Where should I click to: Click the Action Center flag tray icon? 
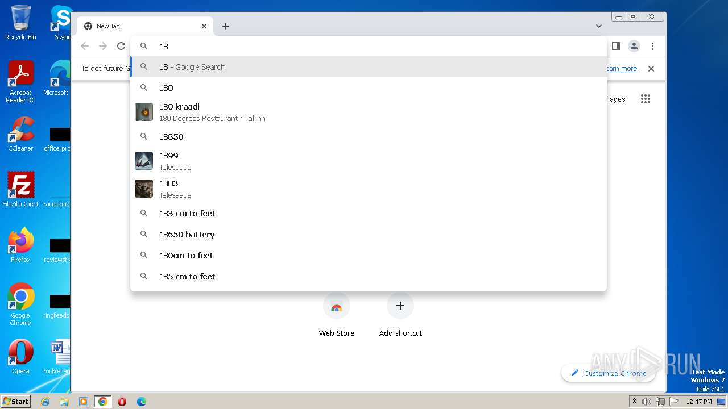coord(673,402)
